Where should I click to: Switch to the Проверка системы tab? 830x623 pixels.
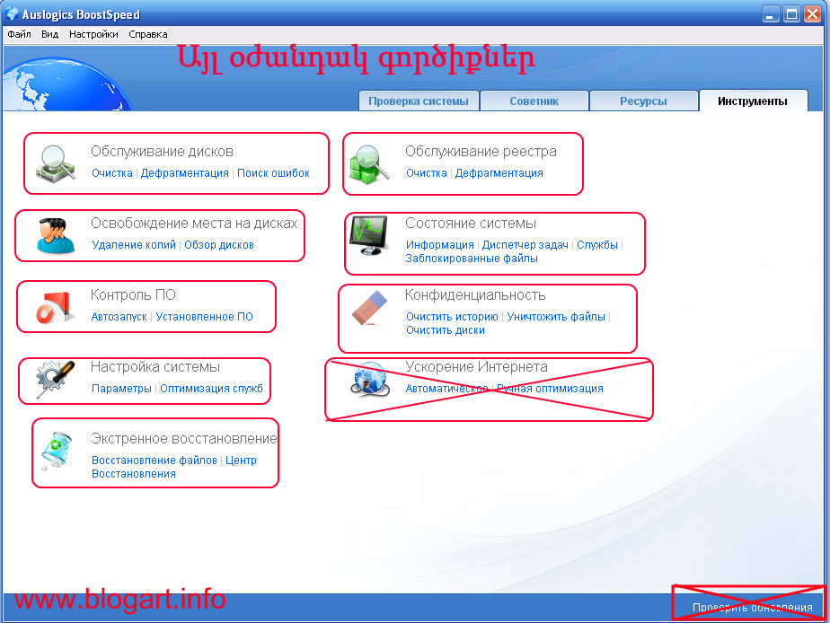point(419,101)
